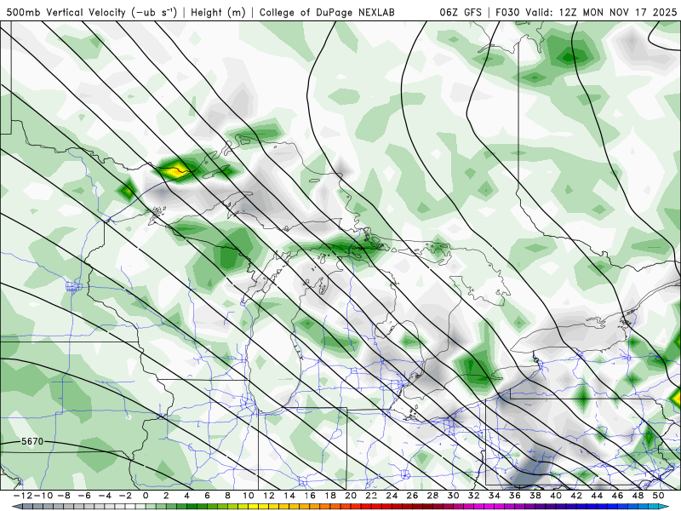Click the '06Z GFS' model run label
Viewport: 681px width, 511px height.
[x=461, y=13]
